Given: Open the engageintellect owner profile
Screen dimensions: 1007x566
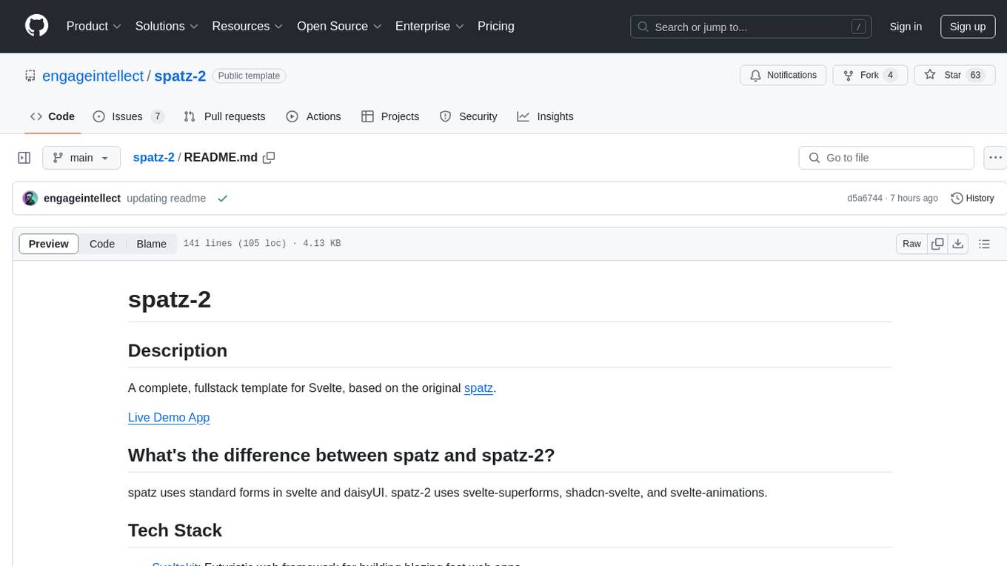Looking at the screenshot, I should [93, 76].
